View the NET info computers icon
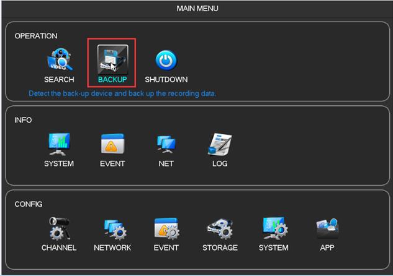 (166, 144)
